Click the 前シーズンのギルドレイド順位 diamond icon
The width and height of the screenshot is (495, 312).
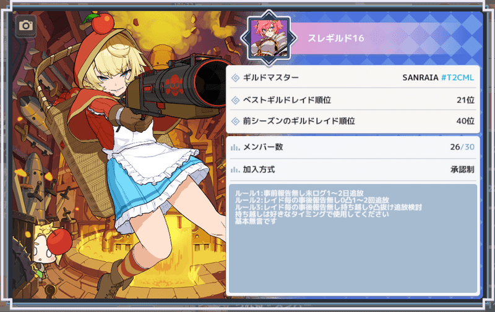pos(236,121)
